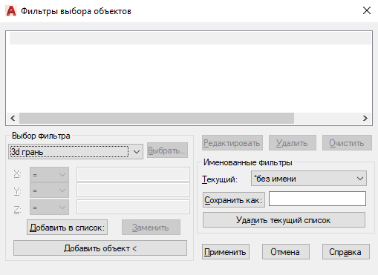This screenshot has height=275, width=378.
Task: Click the filter list left scroll arrow
Action: coord(13,118)
